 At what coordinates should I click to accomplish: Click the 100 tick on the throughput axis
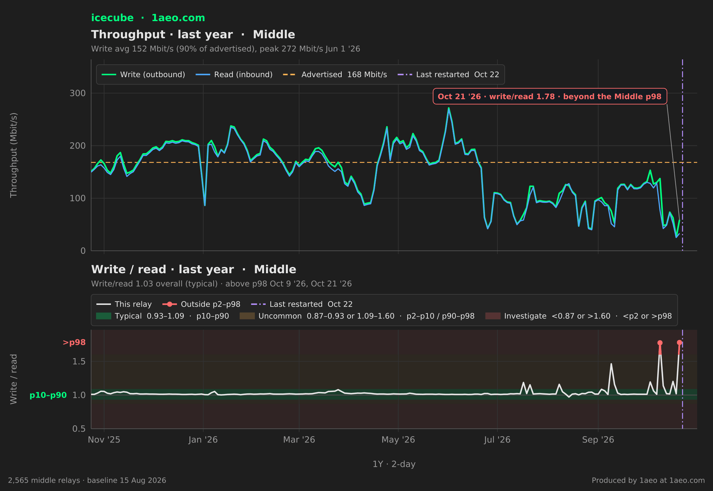[x=78, y=198]
